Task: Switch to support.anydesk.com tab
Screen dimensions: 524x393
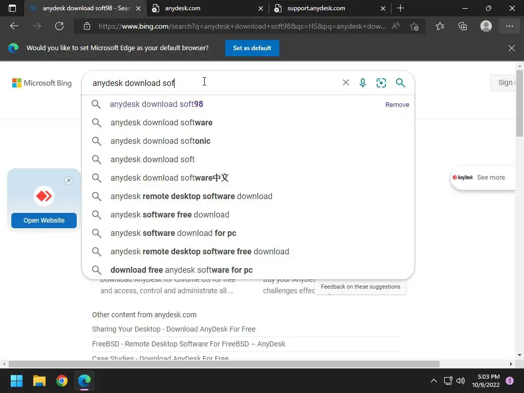Action: click(x=330, y=8)
